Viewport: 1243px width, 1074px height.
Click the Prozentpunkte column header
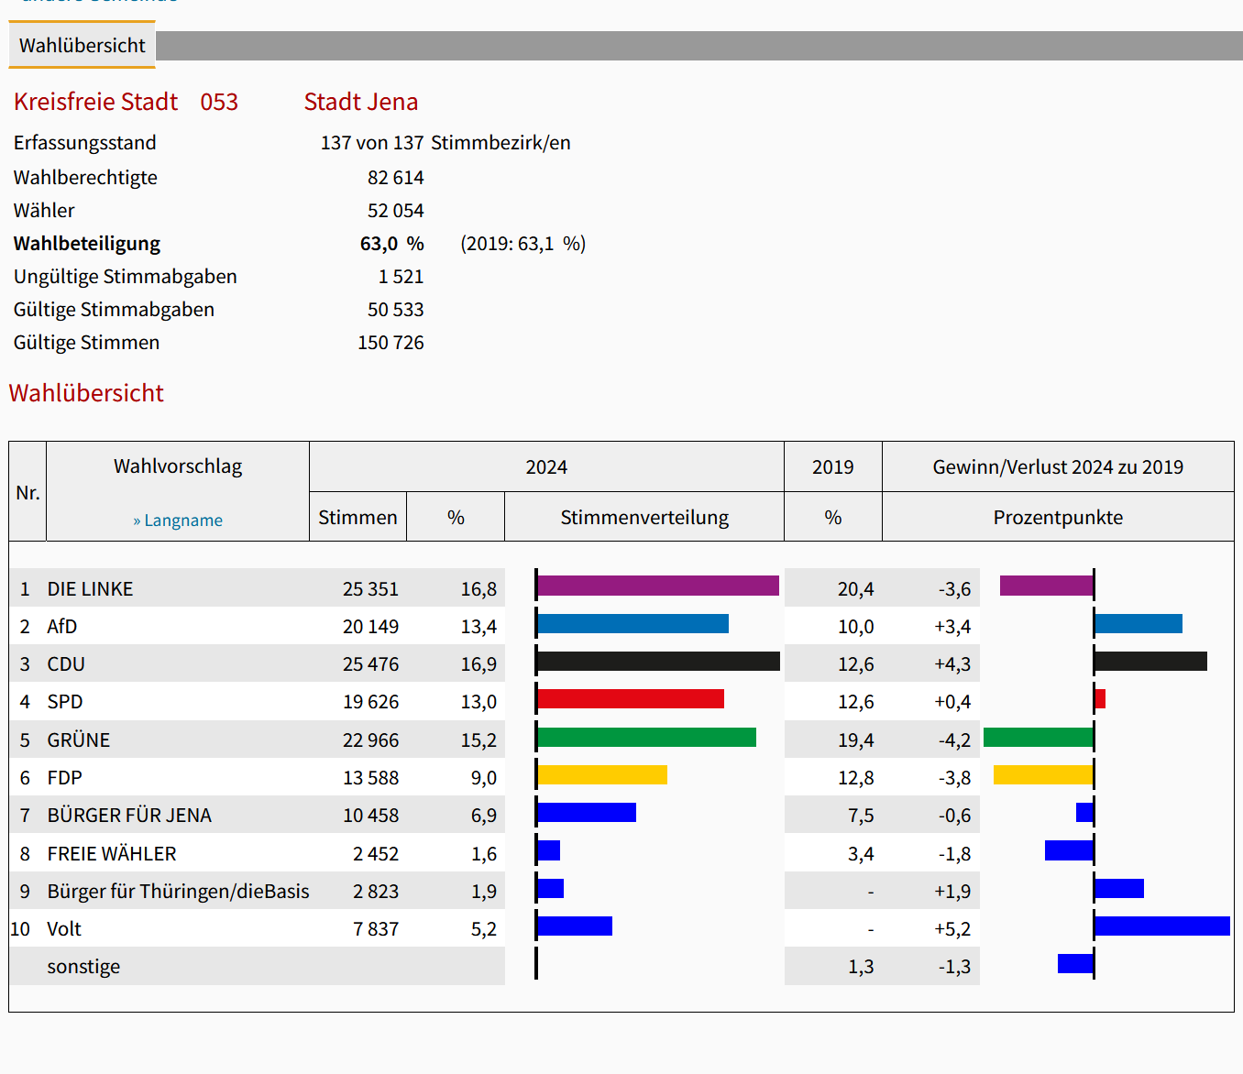pos(1058,518)
